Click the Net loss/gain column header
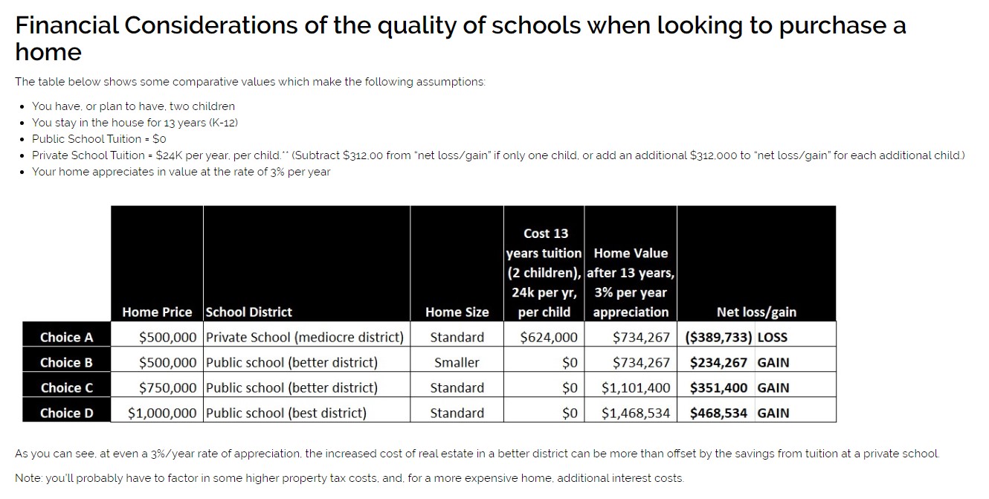989x499 pixels. (x=756, y=312)
